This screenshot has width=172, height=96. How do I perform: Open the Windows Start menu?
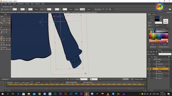pyautogui.click(x=2, y=94)
